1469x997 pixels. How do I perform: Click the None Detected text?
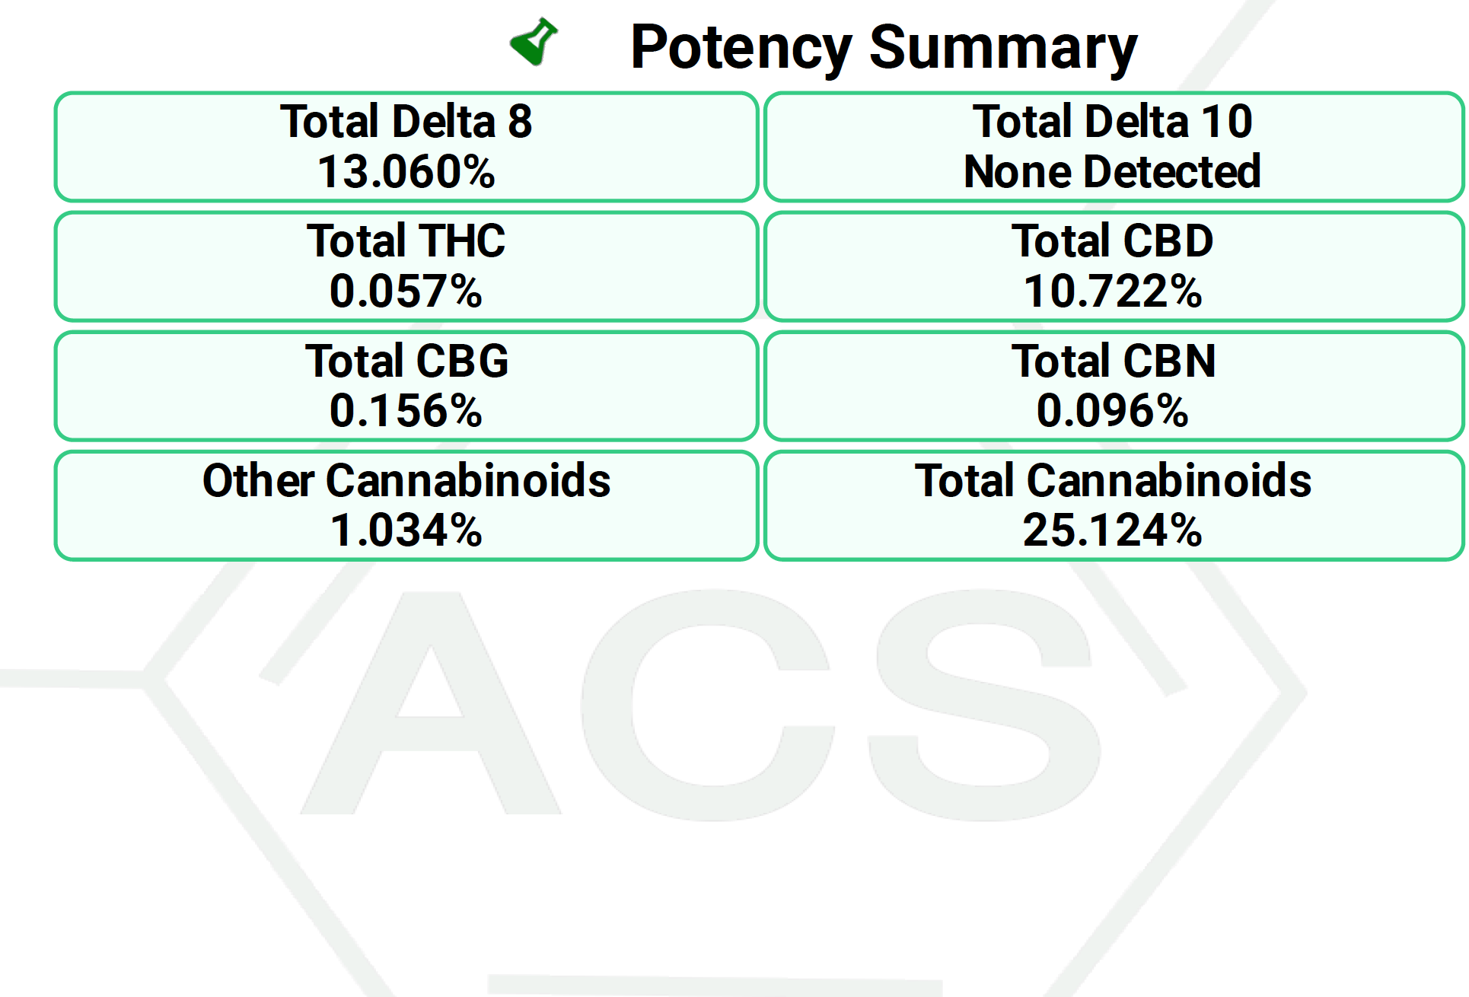pos(1112,171)
